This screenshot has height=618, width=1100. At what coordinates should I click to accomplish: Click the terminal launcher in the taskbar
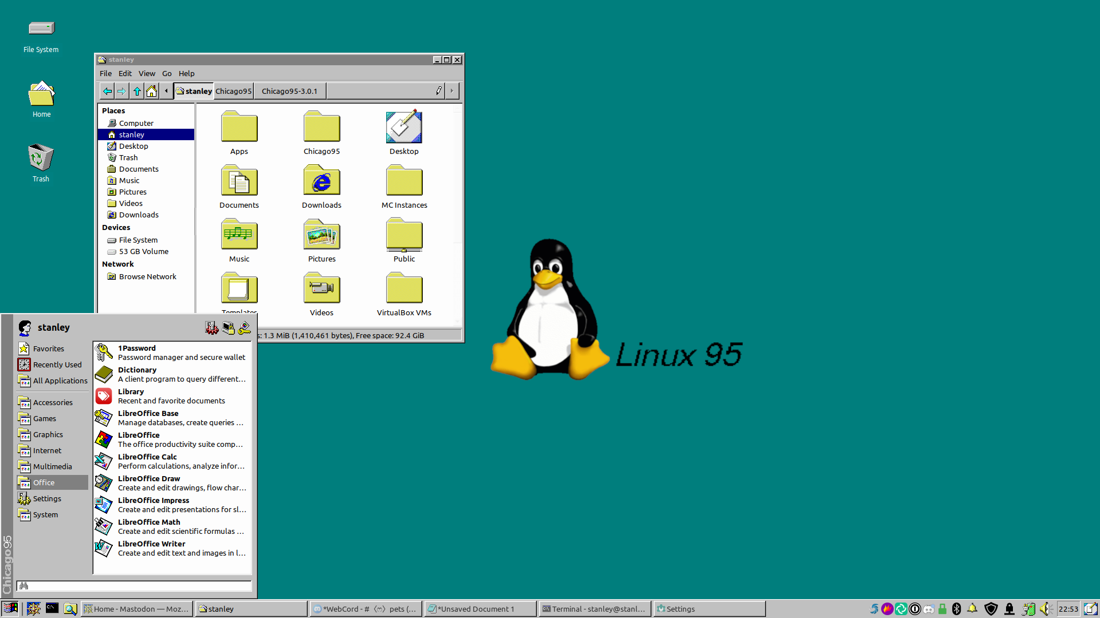pos(52,609)
